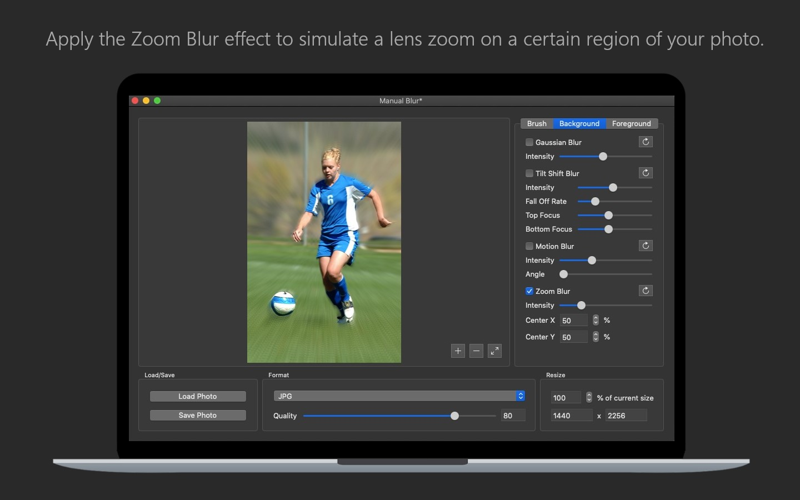Reset the Gaussian Blur settings
This screenshot has height=500, width=800.
point(646,142)
